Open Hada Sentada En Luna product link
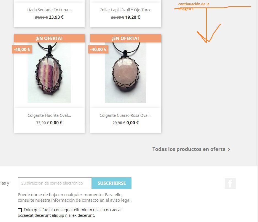The image size is (258, 222). (49, 10)
